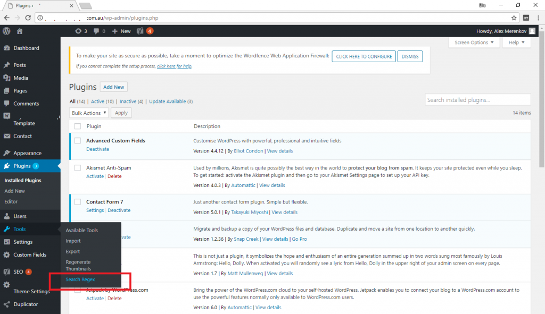Image resolution: width=545 pixels, height=314 pixels.
Task: Click the search installed plugins field
Action: (x=477, y=99)
